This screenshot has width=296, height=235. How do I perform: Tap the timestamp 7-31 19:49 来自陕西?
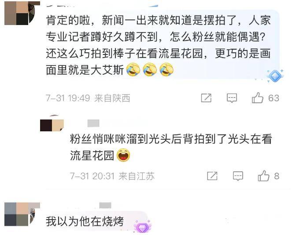click(88, 98)
